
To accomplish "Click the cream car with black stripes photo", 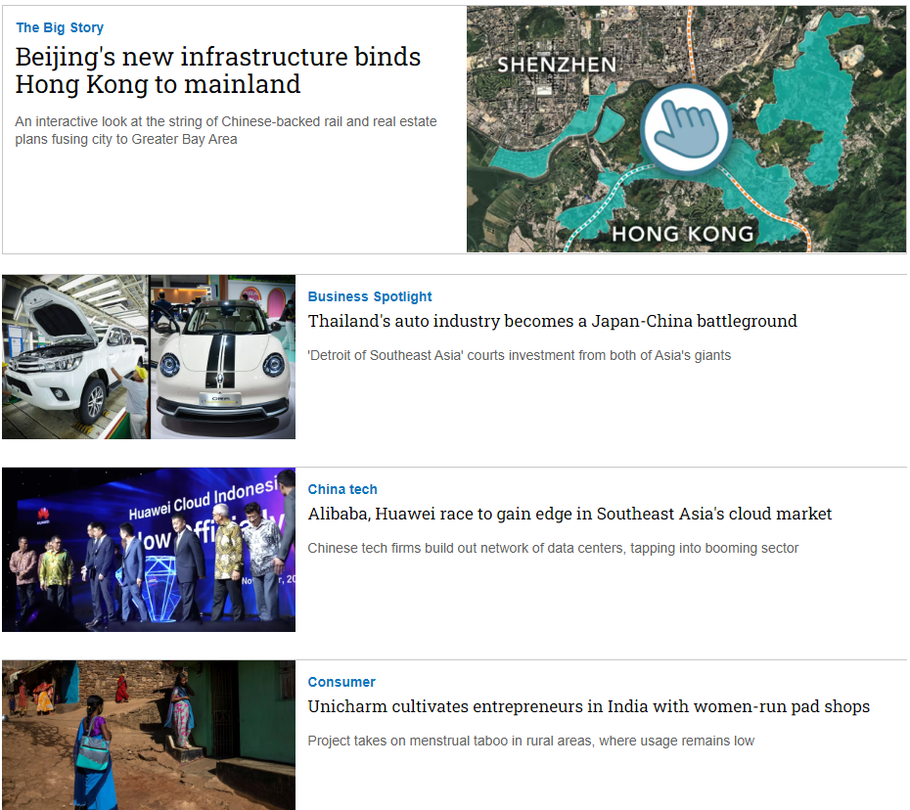I will click(223, 357).
